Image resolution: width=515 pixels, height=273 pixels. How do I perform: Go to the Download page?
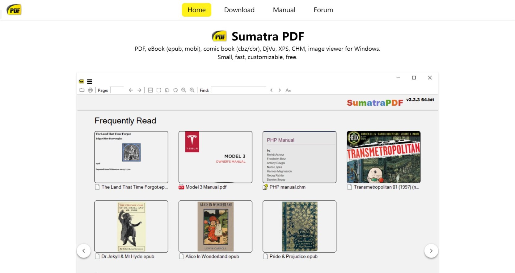pyautogui.click(x=239, y=10)
